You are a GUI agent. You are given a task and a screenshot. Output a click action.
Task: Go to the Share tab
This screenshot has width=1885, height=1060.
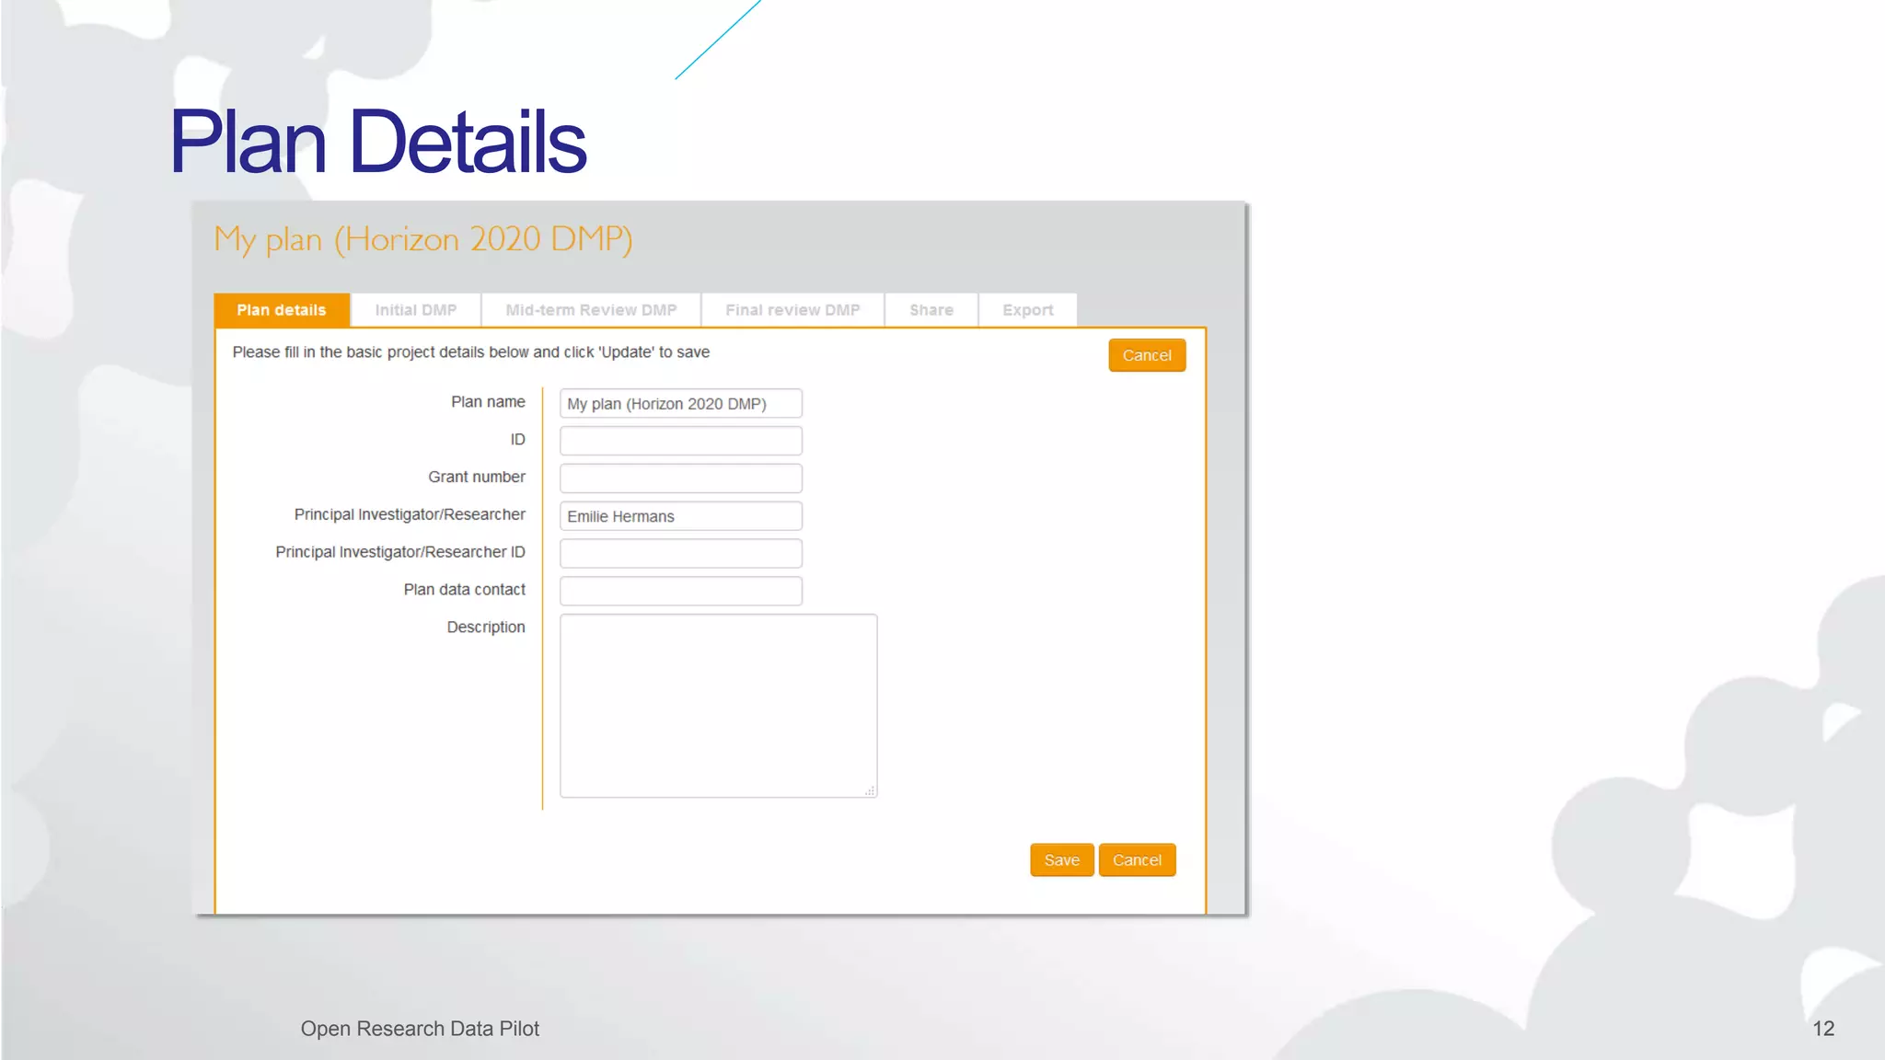931,310
